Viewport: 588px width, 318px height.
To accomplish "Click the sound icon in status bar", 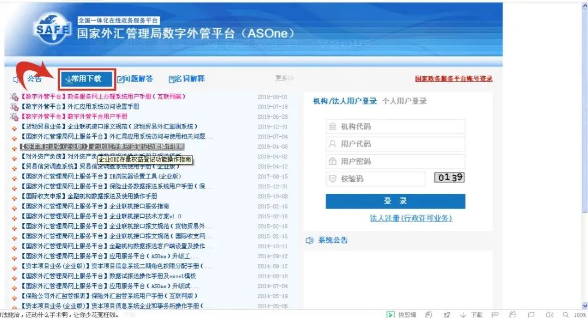I will point(550,315).
